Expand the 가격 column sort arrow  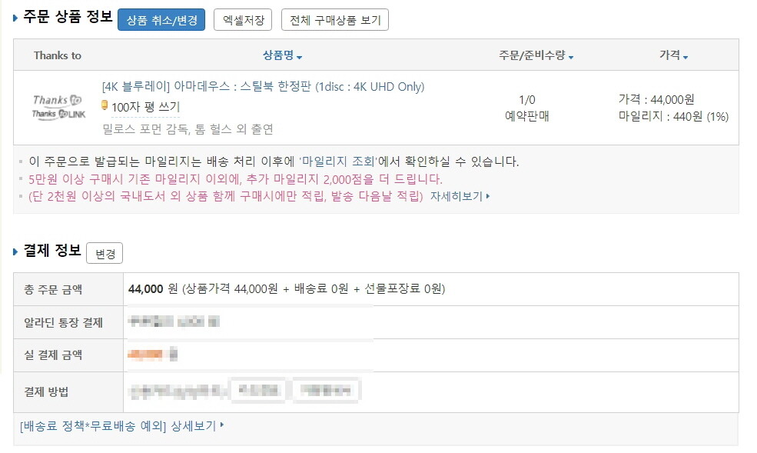pyautogui.click(x=685, y=57)
